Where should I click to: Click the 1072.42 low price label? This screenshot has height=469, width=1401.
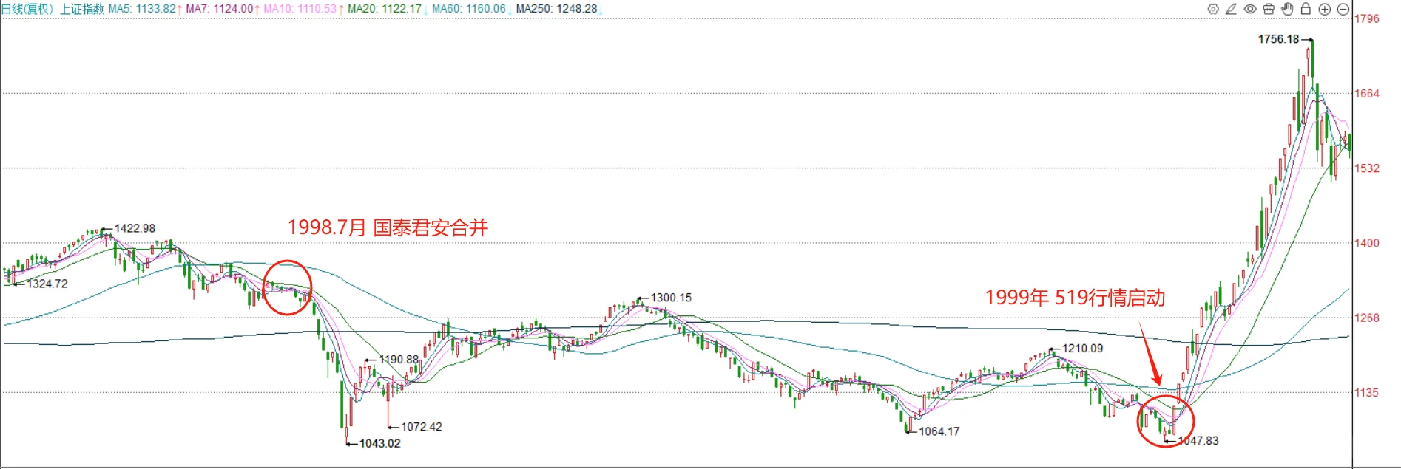[x=422, y=427]
